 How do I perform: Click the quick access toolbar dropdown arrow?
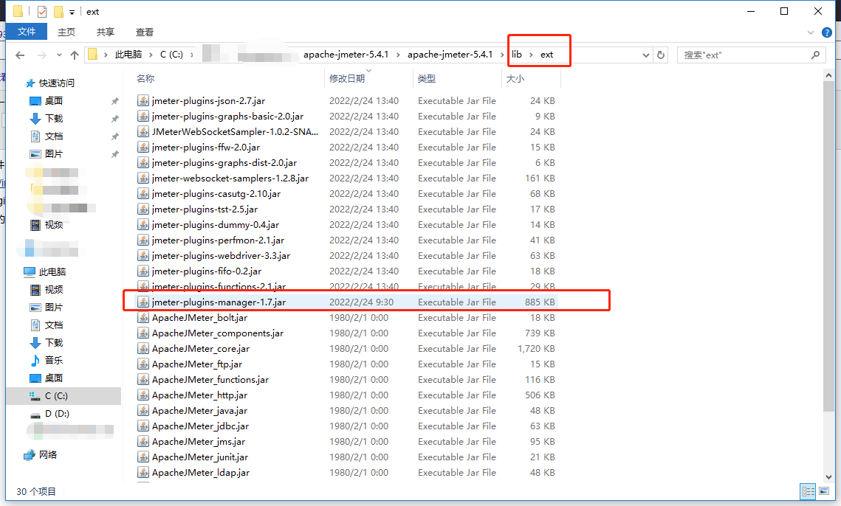tap(72, 12)
